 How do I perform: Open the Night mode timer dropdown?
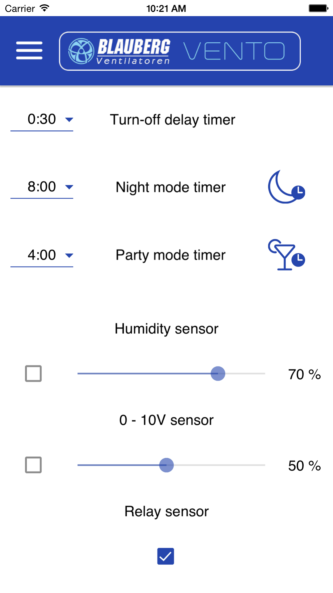click(x=42, y=187)
